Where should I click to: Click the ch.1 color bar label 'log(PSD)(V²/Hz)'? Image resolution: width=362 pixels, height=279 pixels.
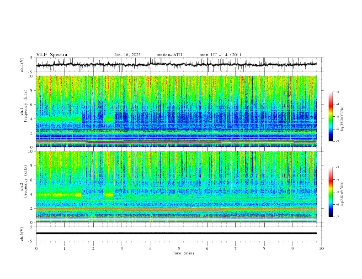[x=342, y=119]
